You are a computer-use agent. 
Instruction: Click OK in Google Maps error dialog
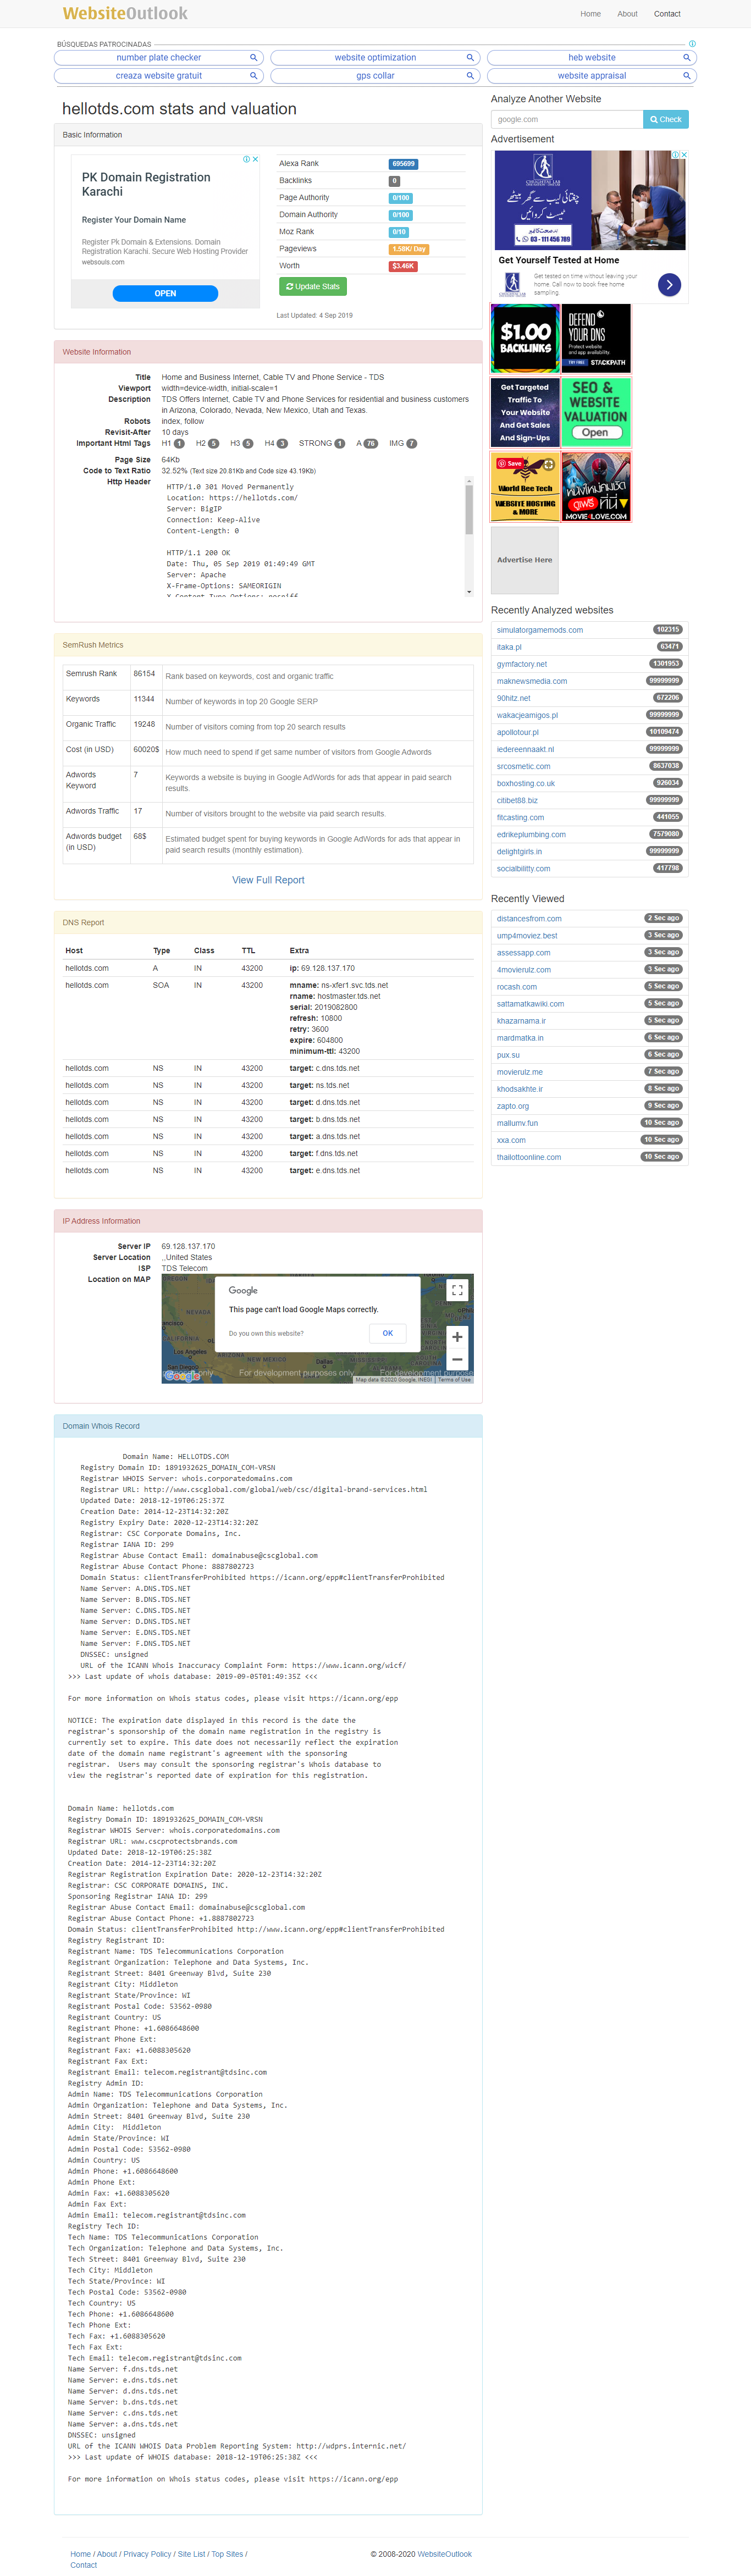[387, 1333]
